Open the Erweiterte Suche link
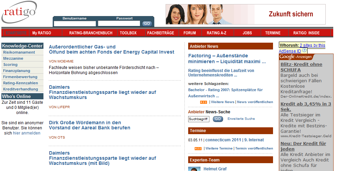 241,119
